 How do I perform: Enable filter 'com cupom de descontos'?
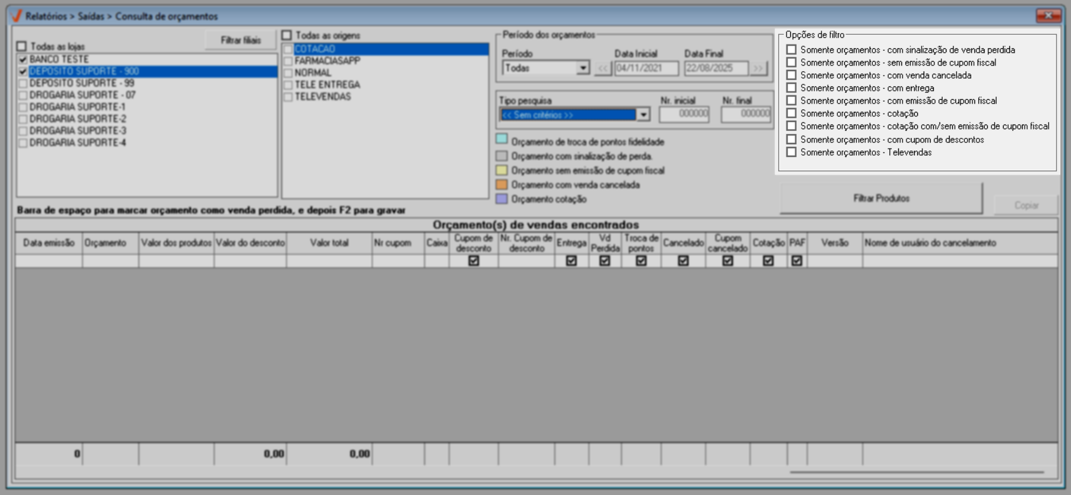pyautogui.click(x=791, y=139)
